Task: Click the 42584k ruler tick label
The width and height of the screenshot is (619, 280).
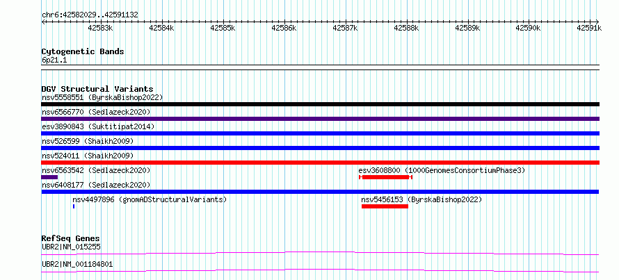Action: coord(162,28)
